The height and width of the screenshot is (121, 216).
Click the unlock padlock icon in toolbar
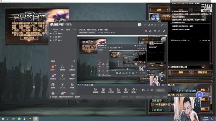tap(150, 31)
